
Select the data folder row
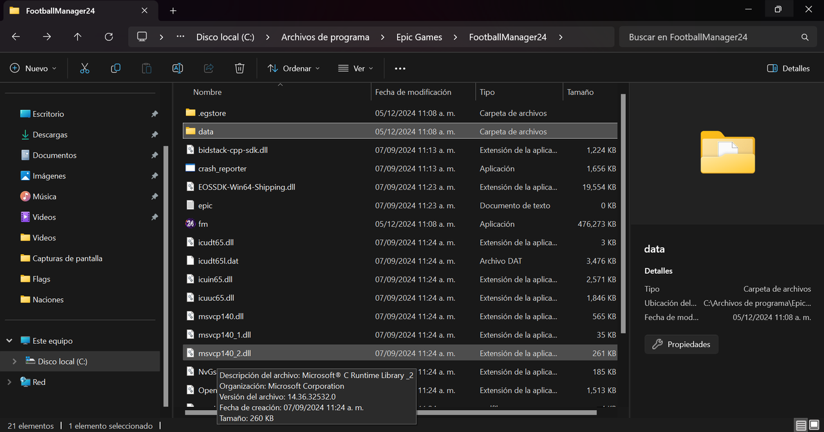400,131
